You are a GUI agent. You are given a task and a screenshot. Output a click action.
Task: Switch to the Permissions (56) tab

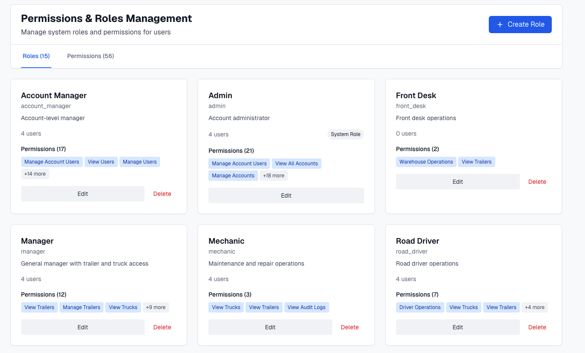coord(90,56)
